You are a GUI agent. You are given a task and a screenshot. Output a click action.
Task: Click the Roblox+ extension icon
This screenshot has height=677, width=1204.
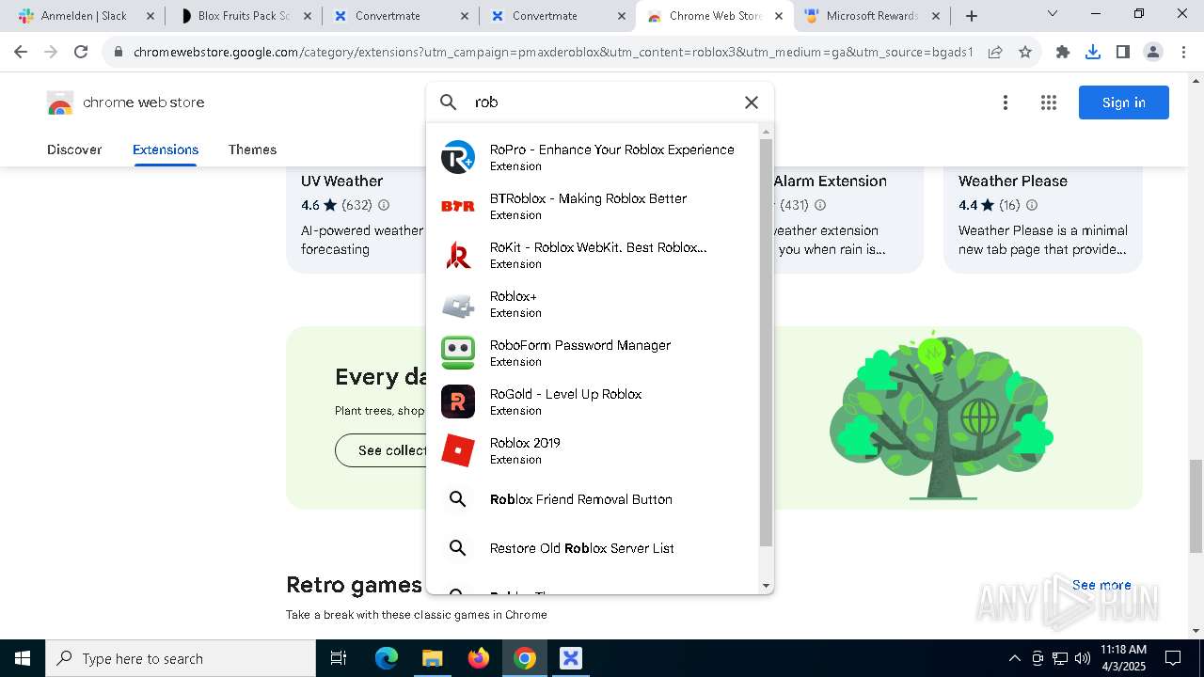[458, 304]
